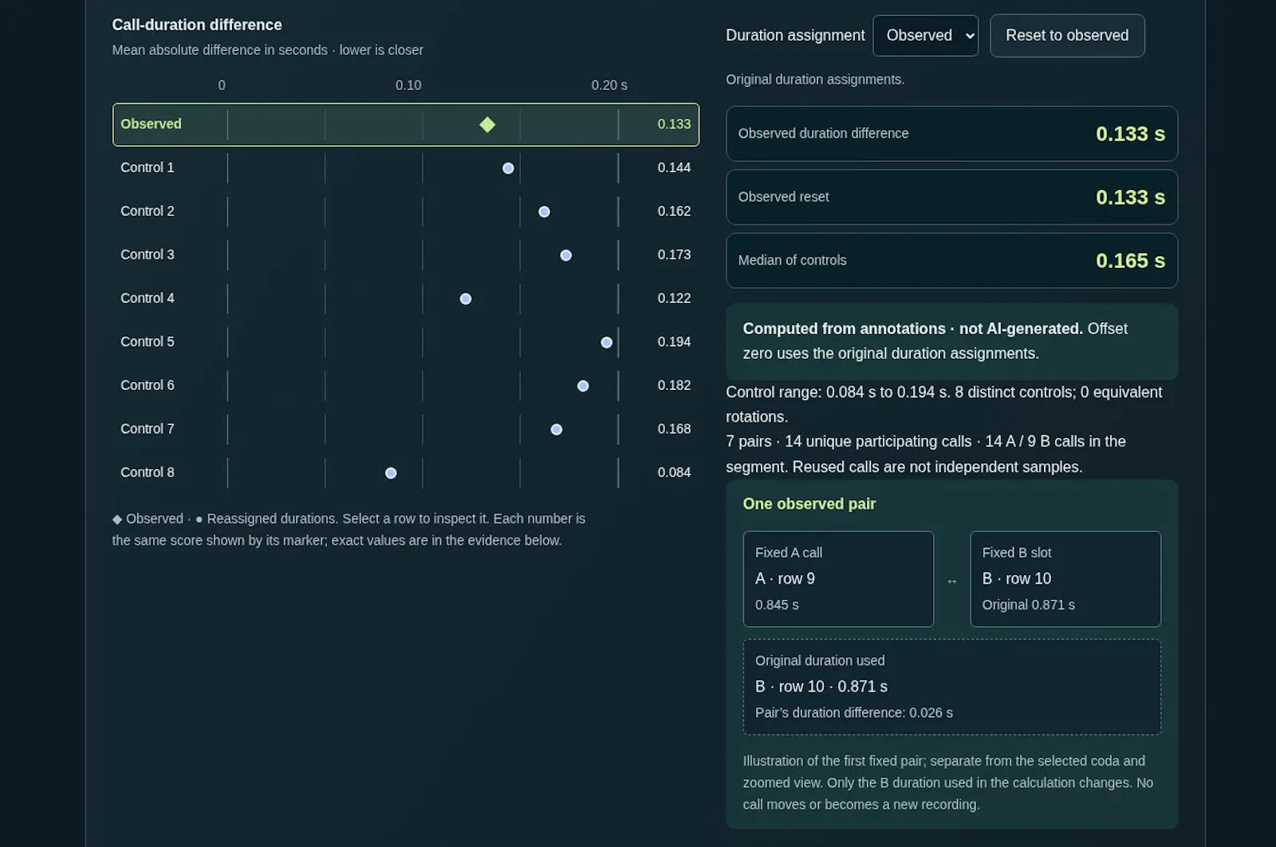Click the Control 6 dot marker
Image resolution: width=1276 pixels, height=847 pixels.
(583, 386)
